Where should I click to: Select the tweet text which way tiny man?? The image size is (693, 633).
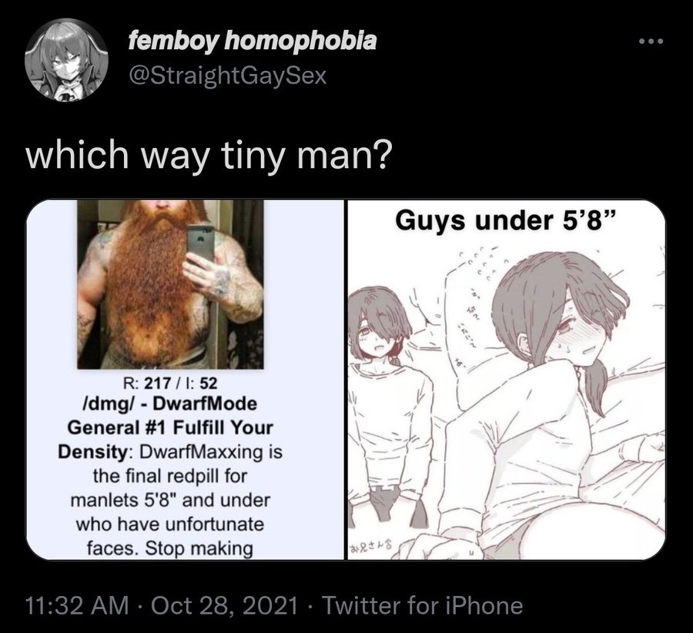209,155
